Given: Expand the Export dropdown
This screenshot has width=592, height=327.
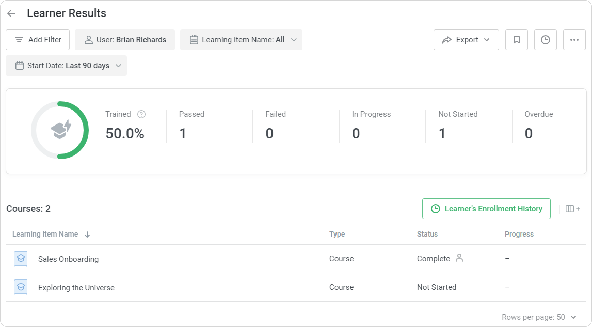Looking at the screenshot, I should click(x=466, y=40).
